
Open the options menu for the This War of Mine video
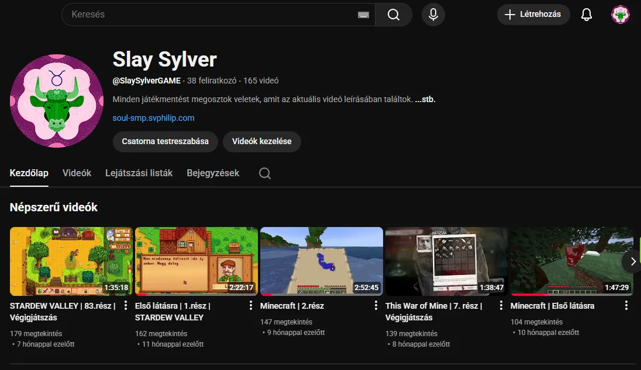501,305
